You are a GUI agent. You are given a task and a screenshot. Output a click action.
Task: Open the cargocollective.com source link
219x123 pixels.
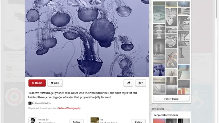166,115
